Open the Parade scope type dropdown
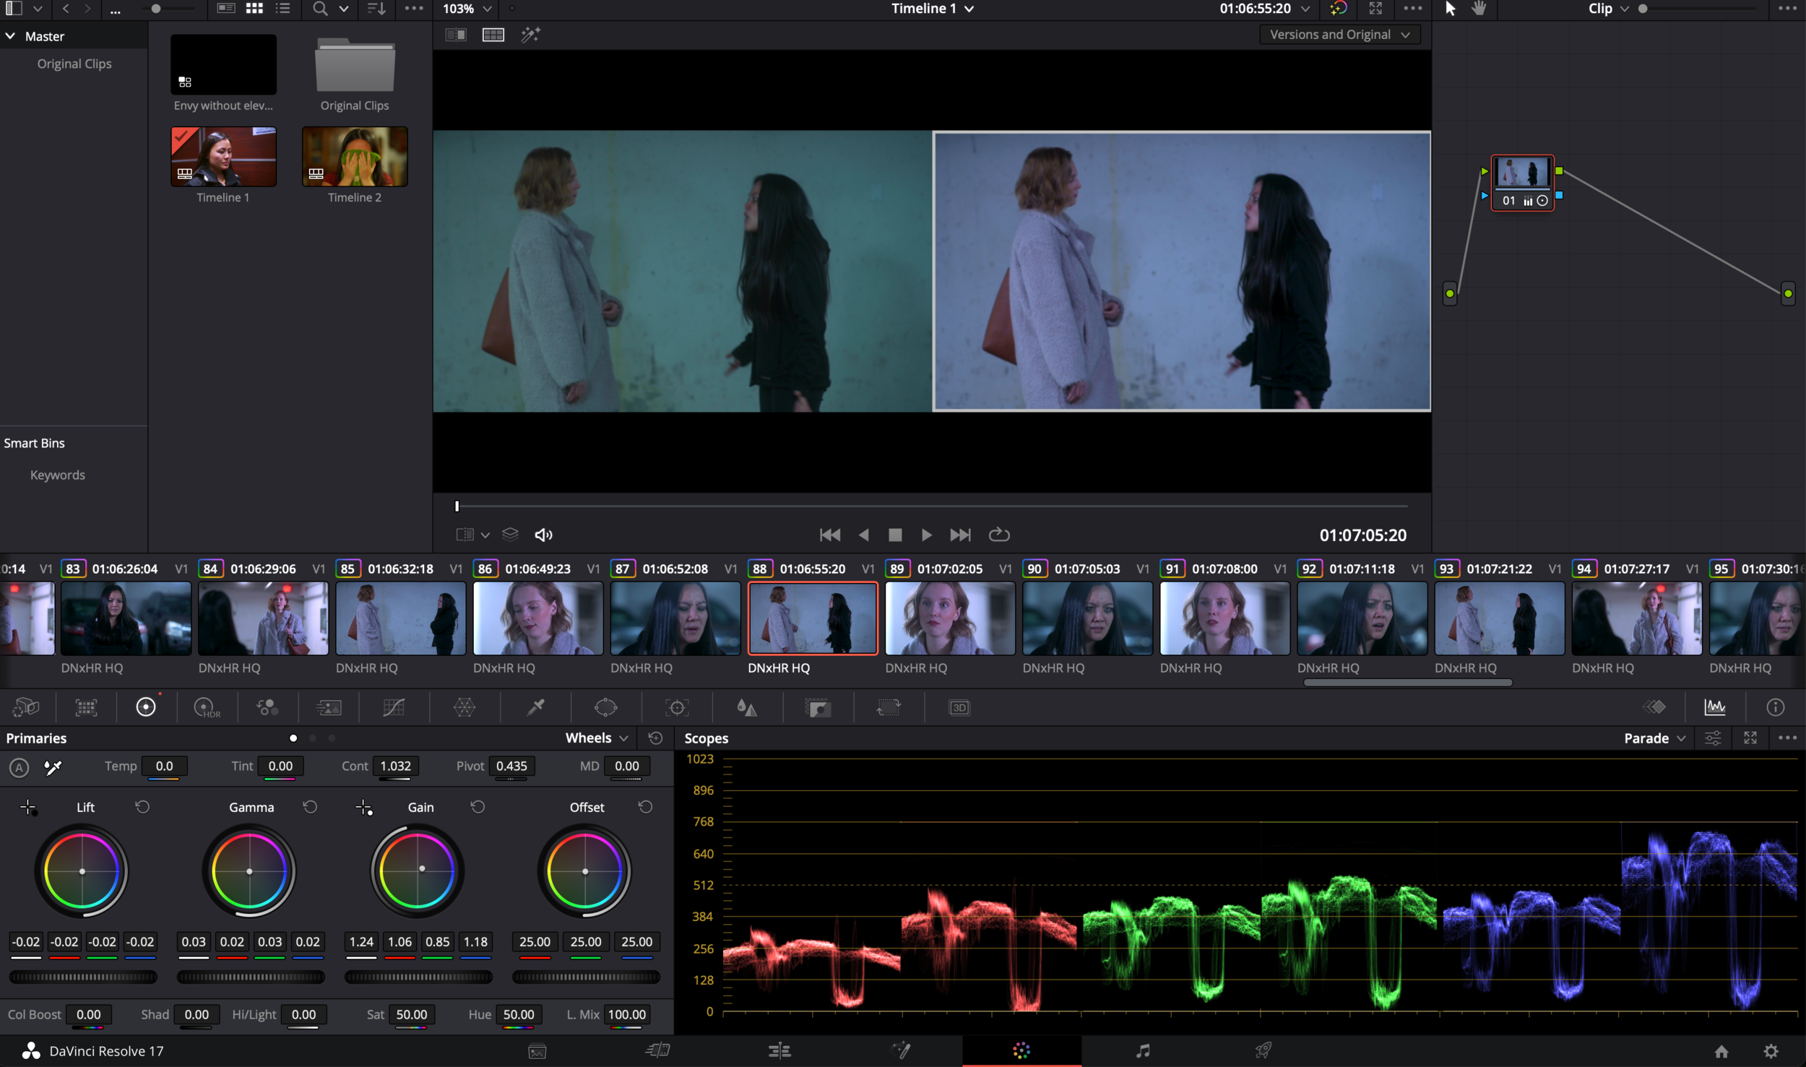The height and width of the screenshot is (1067, 1806). (x=1654, y=738)
